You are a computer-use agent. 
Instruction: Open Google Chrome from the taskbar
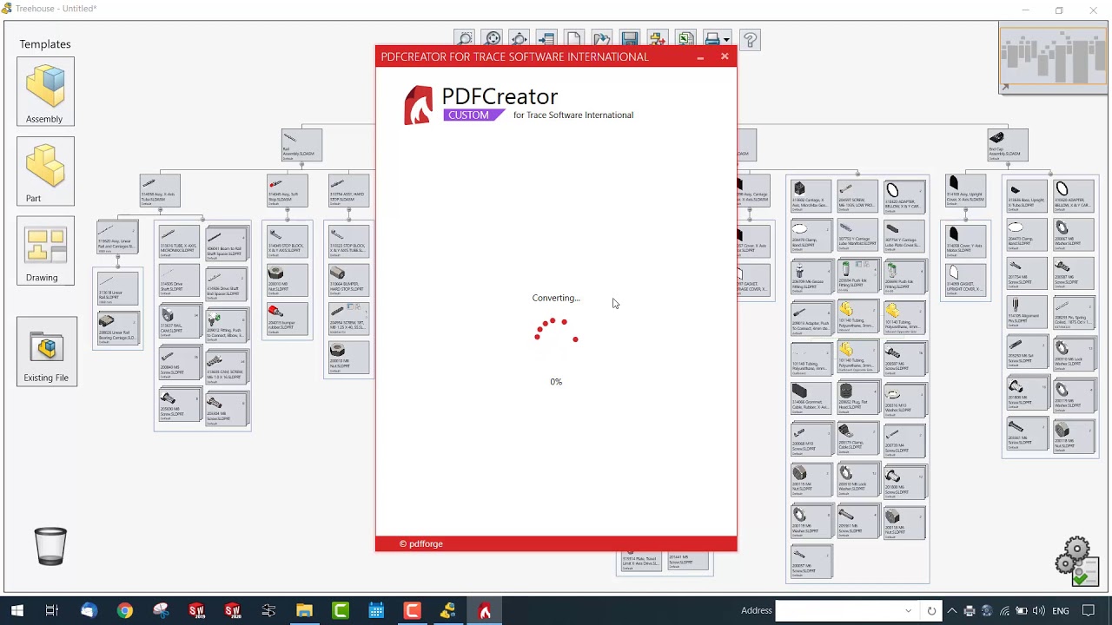click(x=125, y=611)
